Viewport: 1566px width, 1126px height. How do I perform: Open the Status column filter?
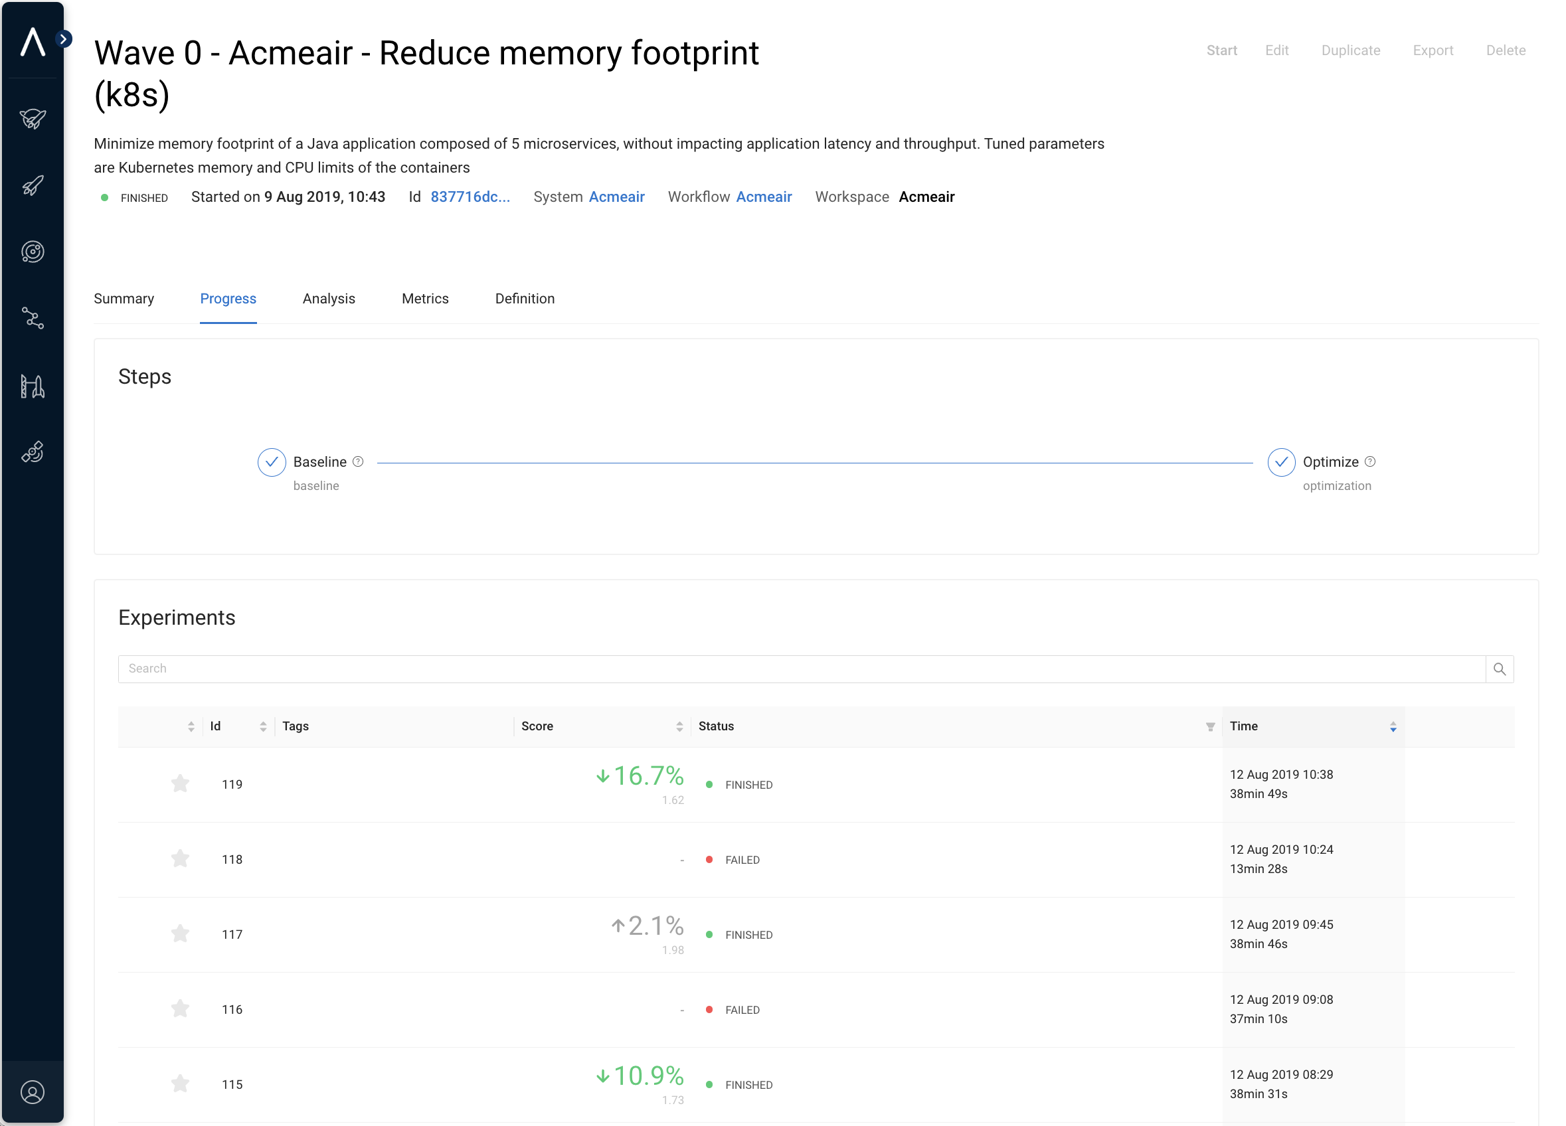(1210, 726)
